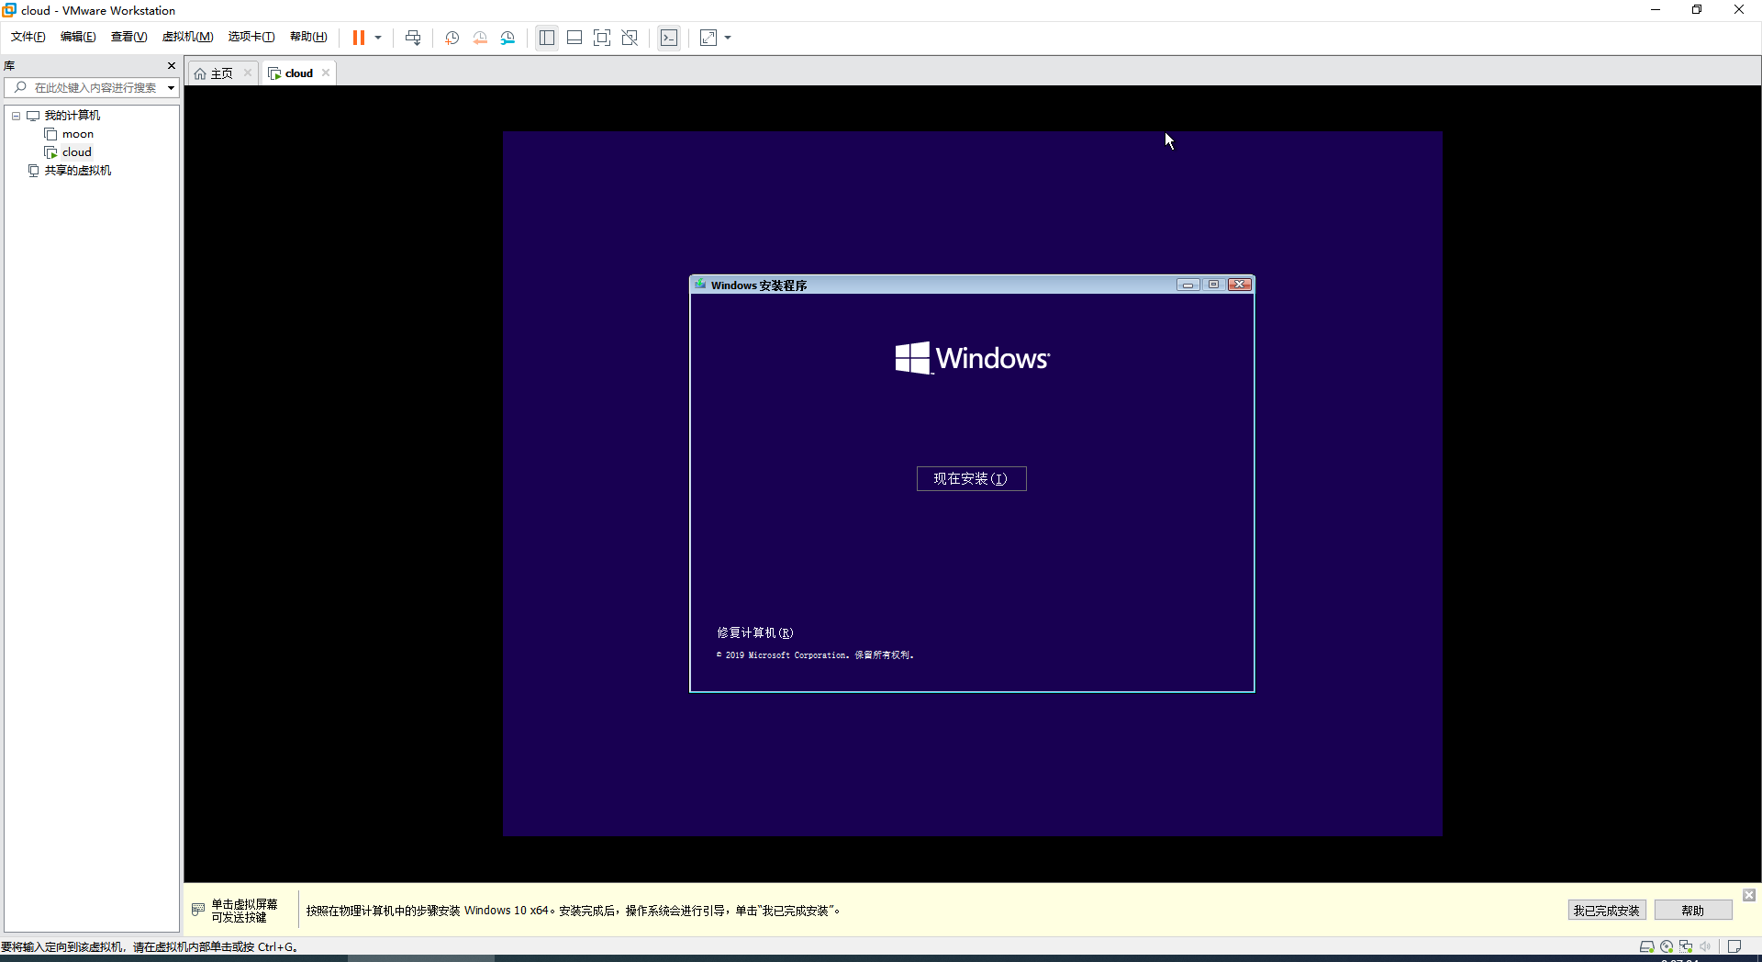Toggle the thumbnail bar view
Image resolution: width=1762 pixels, height=962 pixels.
pyautogui.click(x=574, y=38)
